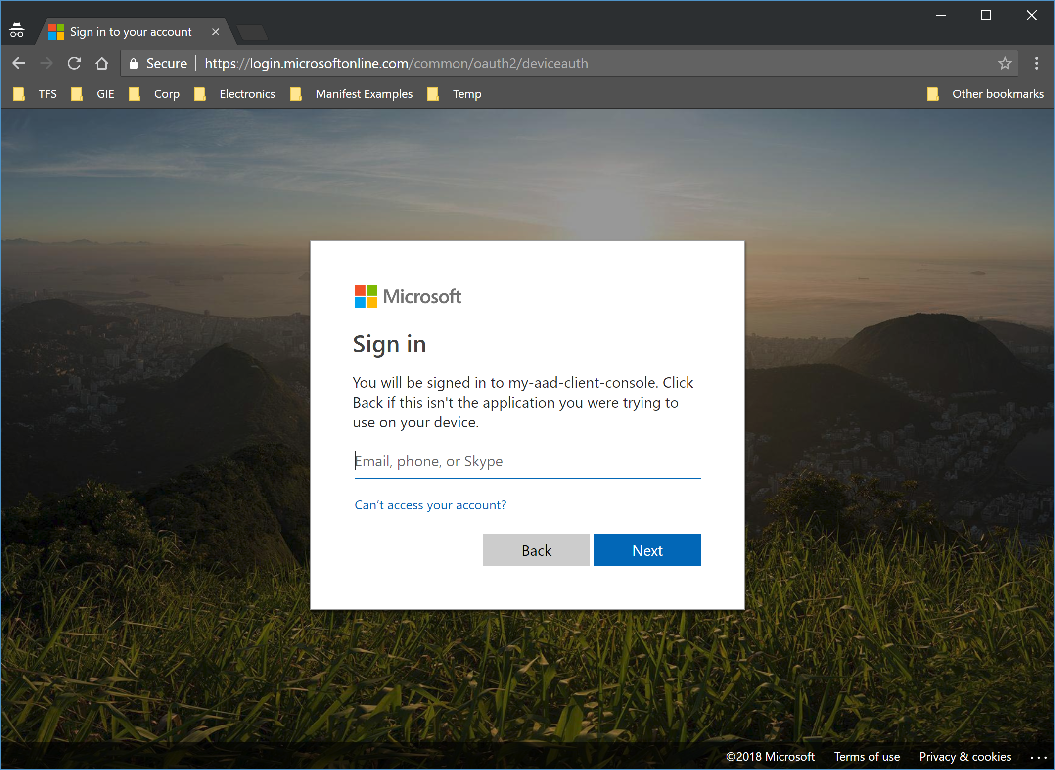
Task: Bookmark this page with star icon
Action: [x=1005, y=63]
